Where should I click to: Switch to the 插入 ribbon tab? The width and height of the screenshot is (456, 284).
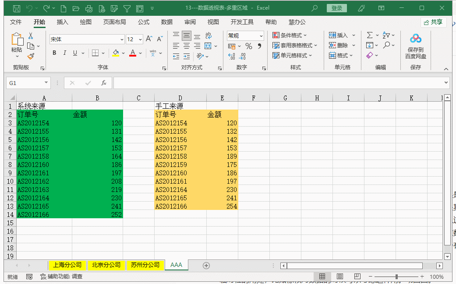[x=62, y=22]
